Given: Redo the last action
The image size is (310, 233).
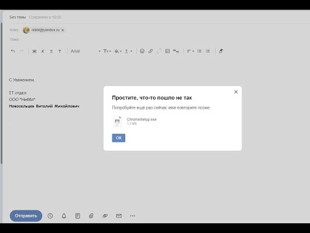Looking at the screenshot, I should point(21,51).
